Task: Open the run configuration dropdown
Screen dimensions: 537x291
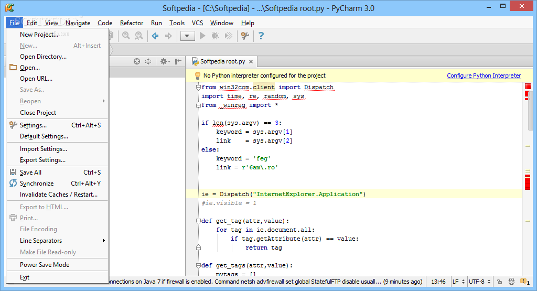Action: tap(187, 36)
